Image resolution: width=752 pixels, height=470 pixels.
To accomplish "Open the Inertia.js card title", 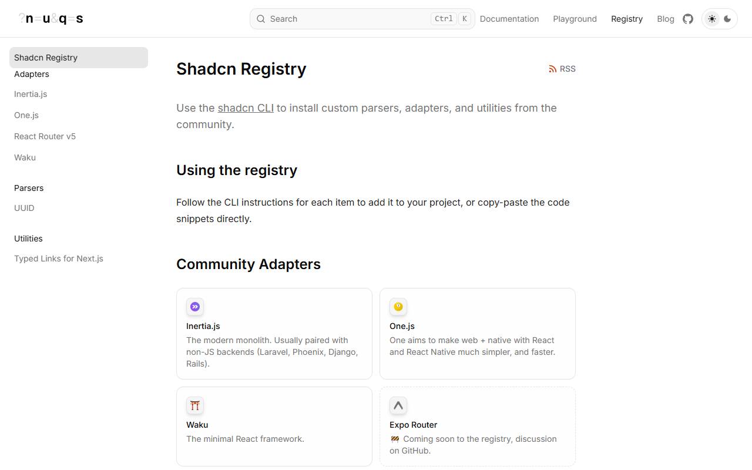I will click(203, 326).
